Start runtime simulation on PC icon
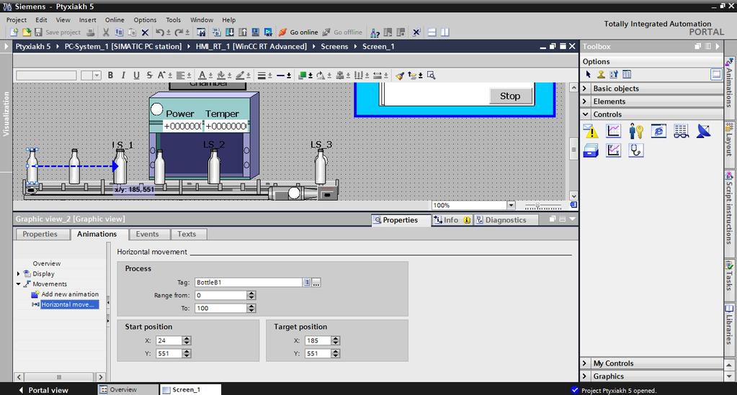737x395 pixels. (268, 32)
